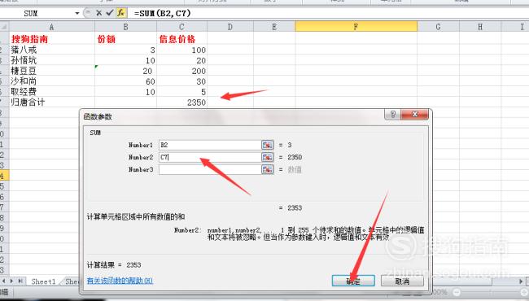Close the 函数参数 dialog with X
Image resolution: width=529 pixels, height=301 pixels.
(414, 115)
